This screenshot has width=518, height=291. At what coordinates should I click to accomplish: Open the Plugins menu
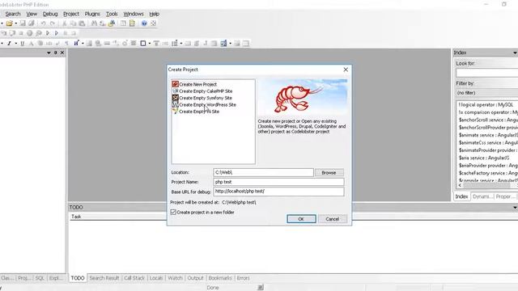click(x=92, y=14)
